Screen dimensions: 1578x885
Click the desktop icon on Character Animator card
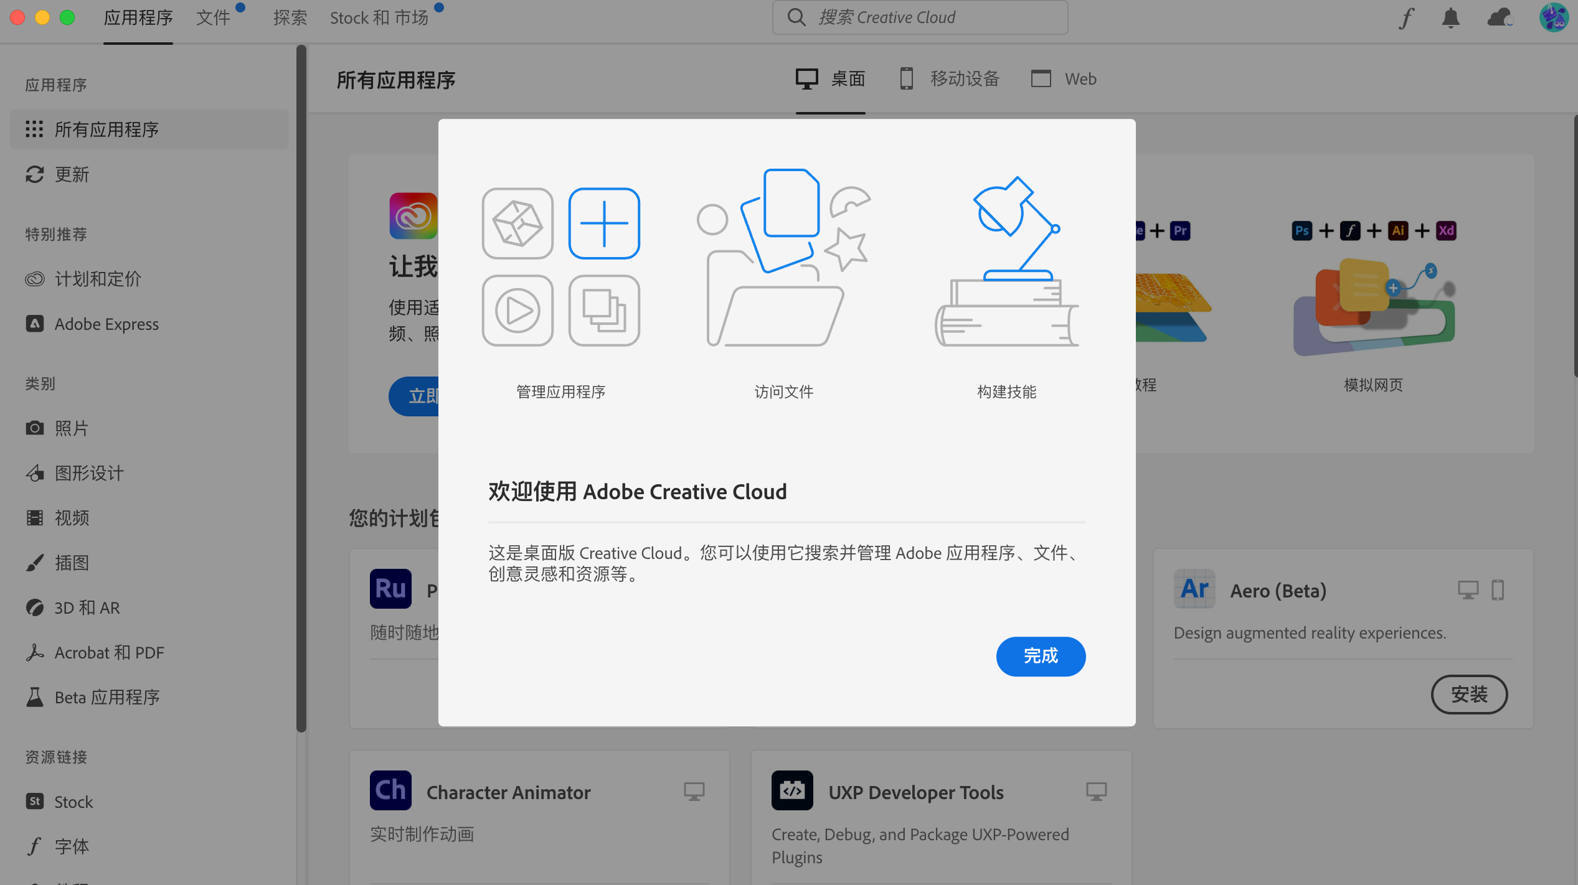pyautogui.click(x=694, y=791)
